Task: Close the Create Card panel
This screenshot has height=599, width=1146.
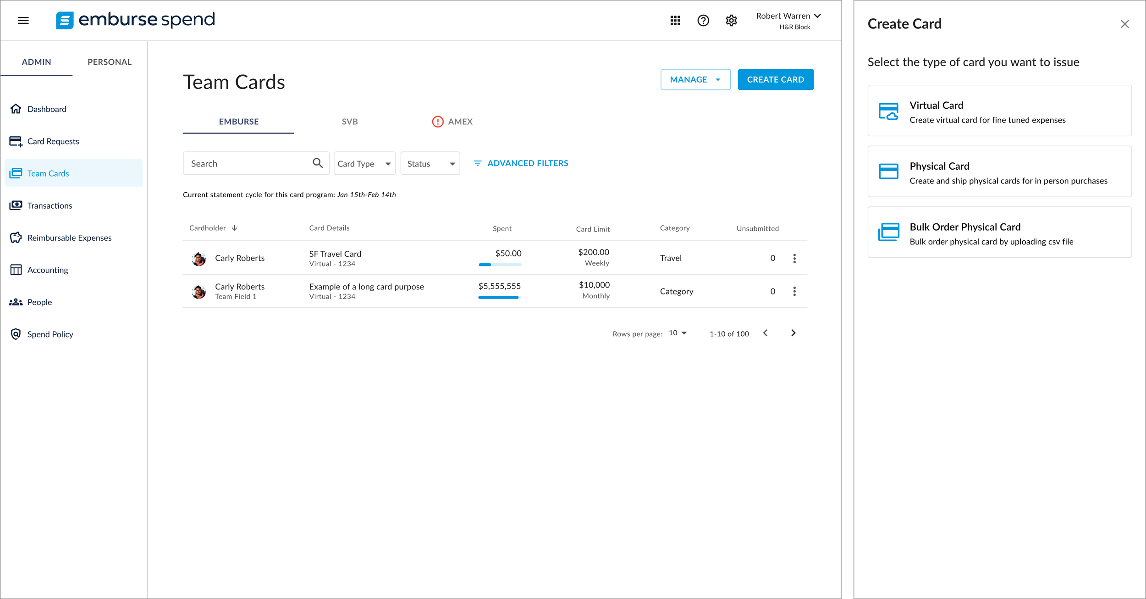Action: (x=1124, y=24)
